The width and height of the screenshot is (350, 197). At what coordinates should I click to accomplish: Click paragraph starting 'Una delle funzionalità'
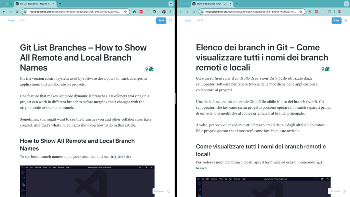[x=263, y=107]
